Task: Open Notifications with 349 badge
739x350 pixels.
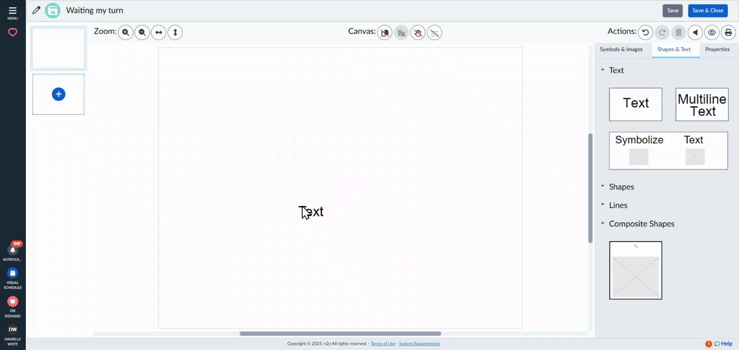Action: click(13, 251)
